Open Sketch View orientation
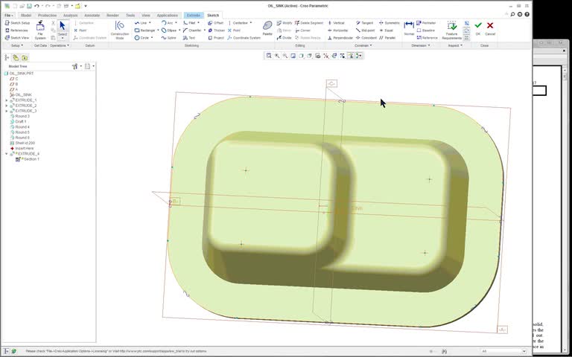Screen dimensions: 572x357 pos(17,38)
